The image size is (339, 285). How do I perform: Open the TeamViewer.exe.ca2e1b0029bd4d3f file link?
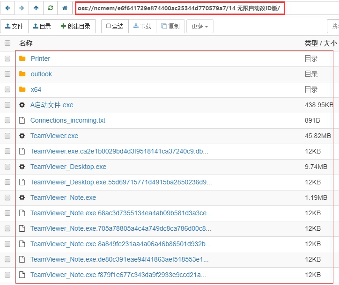[x=119, y=151]
